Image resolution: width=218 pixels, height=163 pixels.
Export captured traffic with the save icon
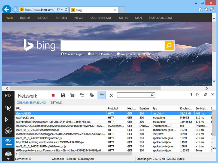coord(63,95)
